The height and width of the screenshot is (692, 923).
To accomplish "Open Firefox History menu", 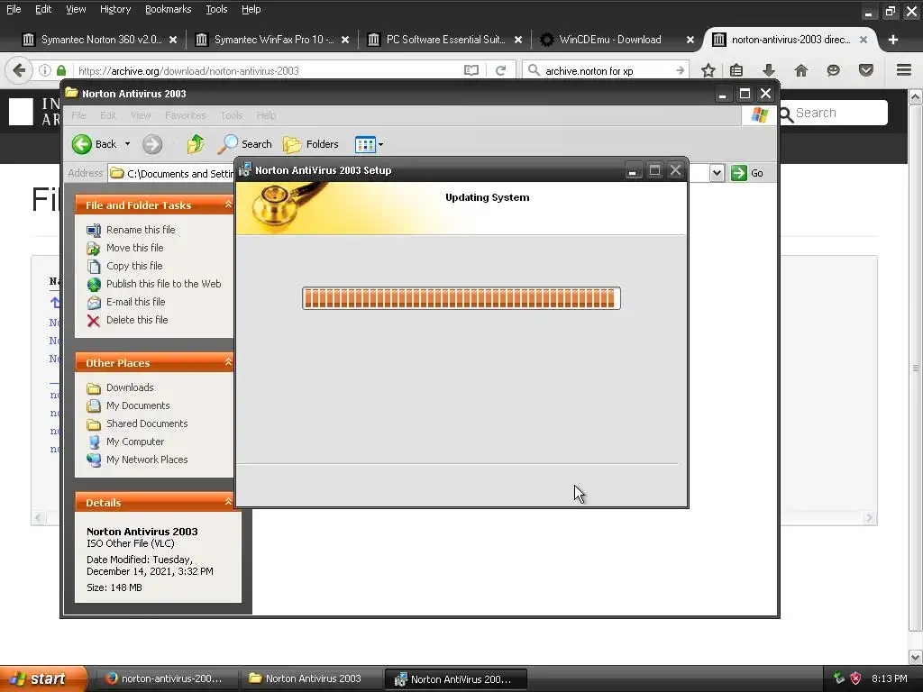I will tap(115, 9).
